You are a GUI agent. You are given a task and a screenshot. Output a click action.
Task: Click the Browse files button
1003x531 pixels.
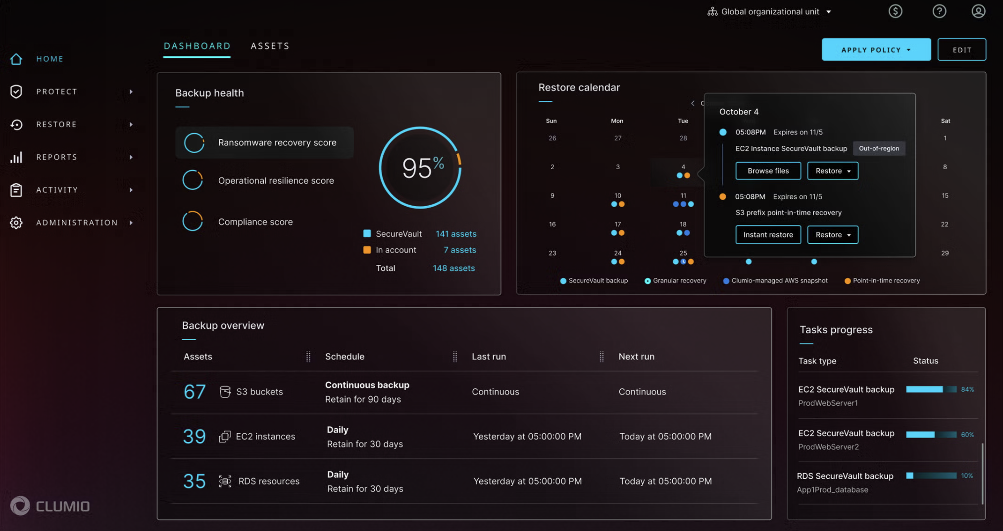pyautogui.click(x=768, y=171)
